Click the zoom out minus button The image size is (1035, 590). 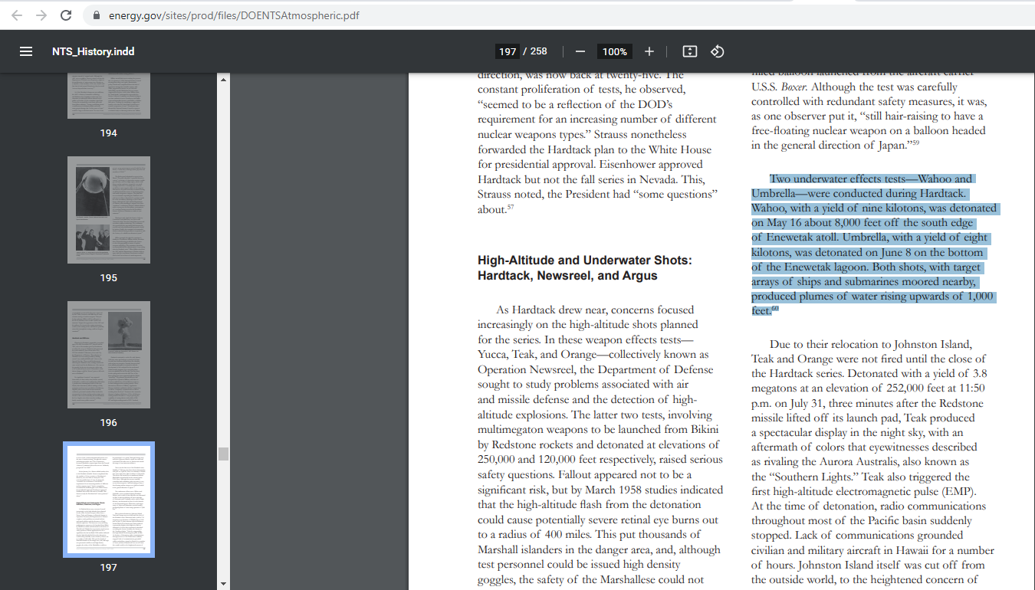580,51
